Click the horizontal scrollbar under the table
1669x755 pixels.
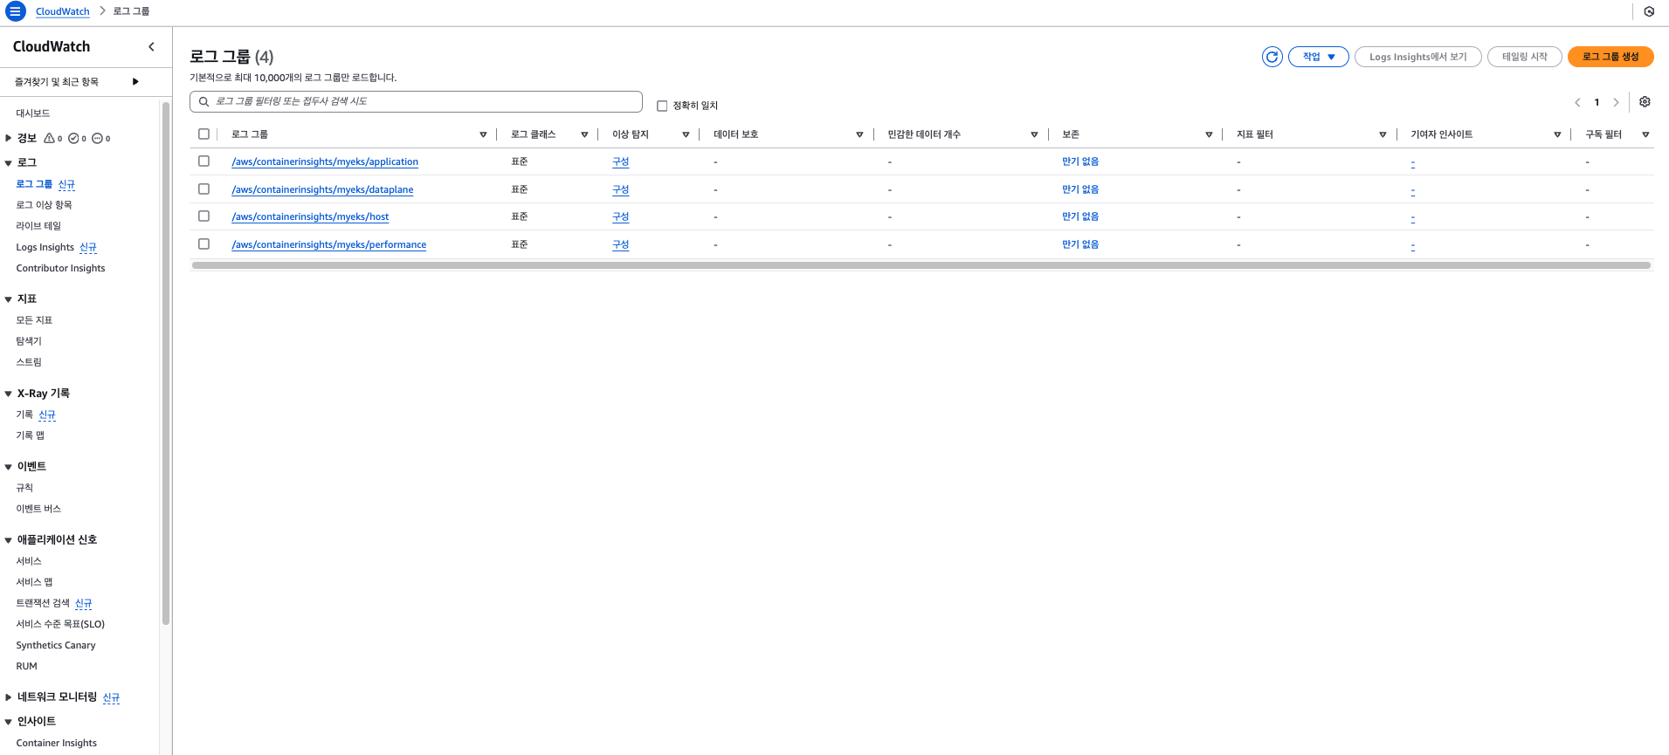pos(921,265)
